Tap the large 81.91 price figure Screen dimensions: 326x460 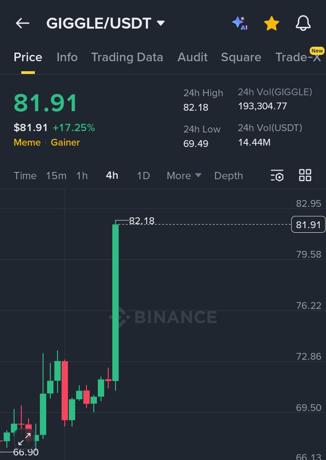[x=45, y=103]
